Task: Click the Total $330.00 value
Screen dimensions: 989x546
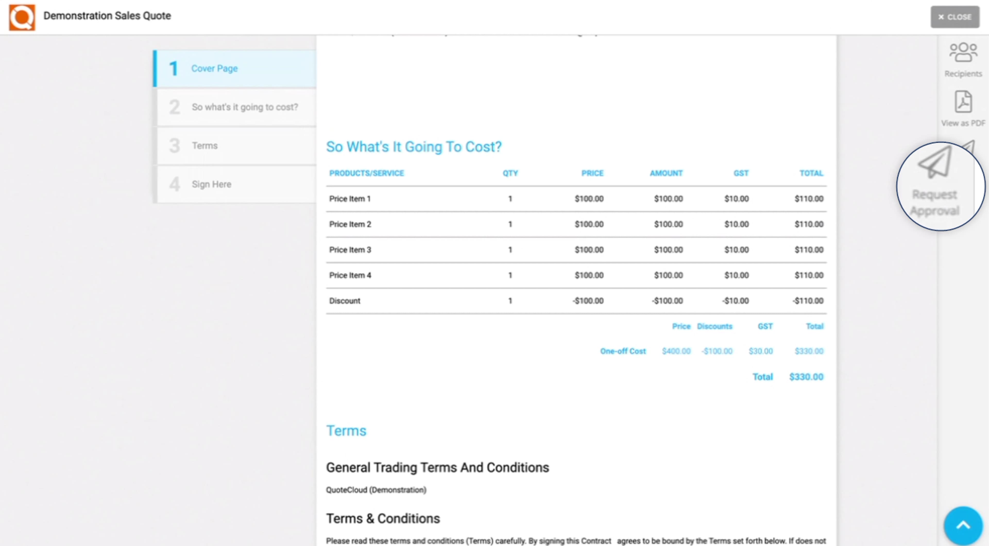Action: [806, 376]
